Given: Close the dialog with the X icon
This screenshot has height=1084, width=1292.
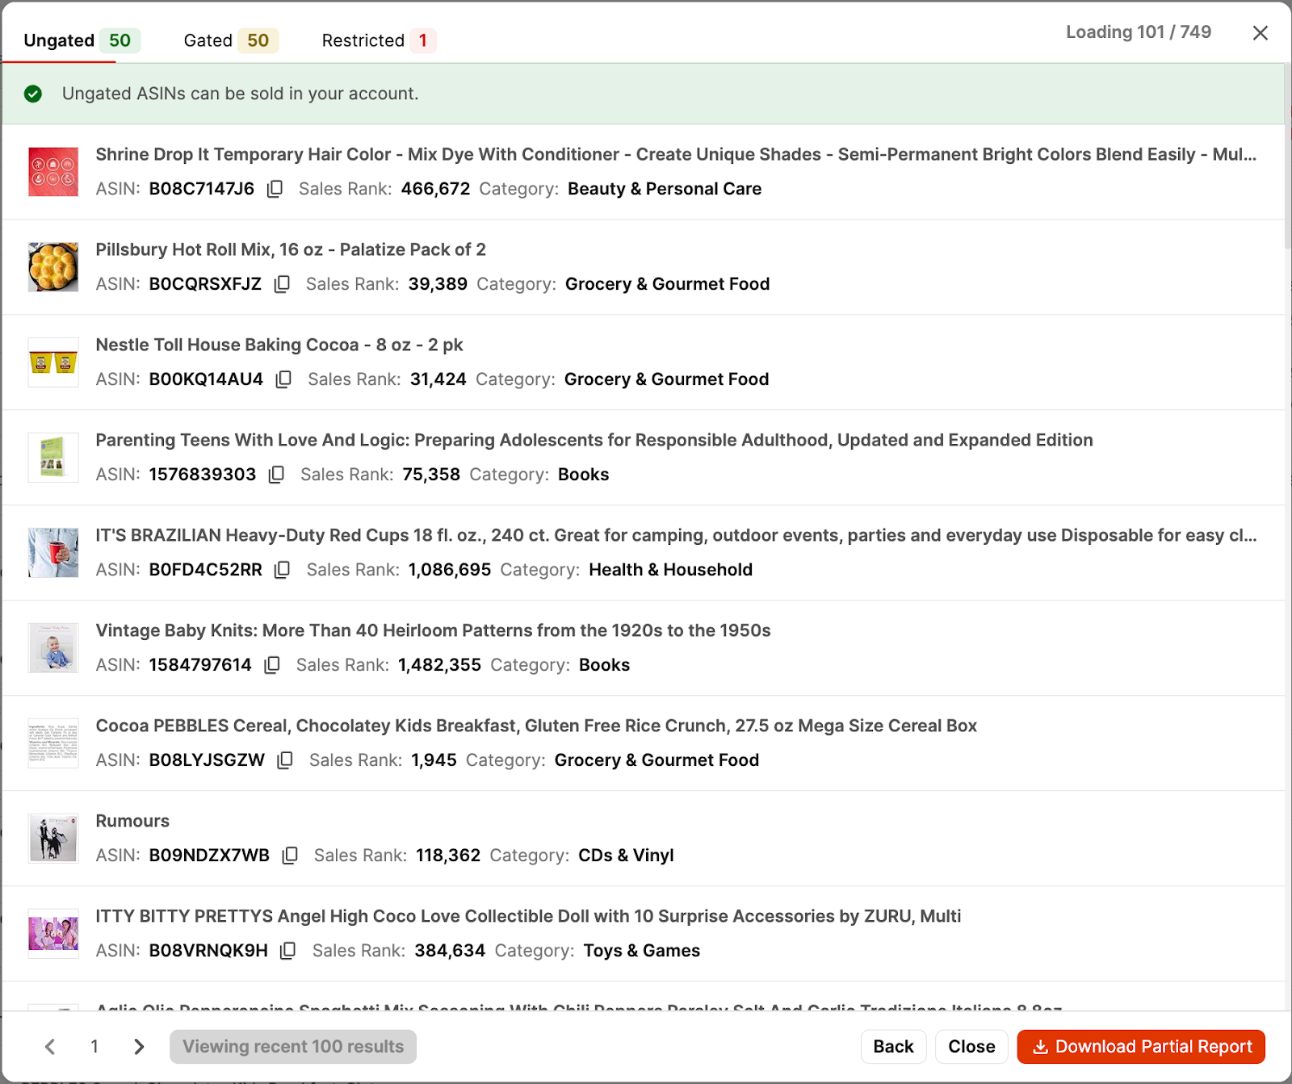Looking at the screenshot, I should [1260, 33].
